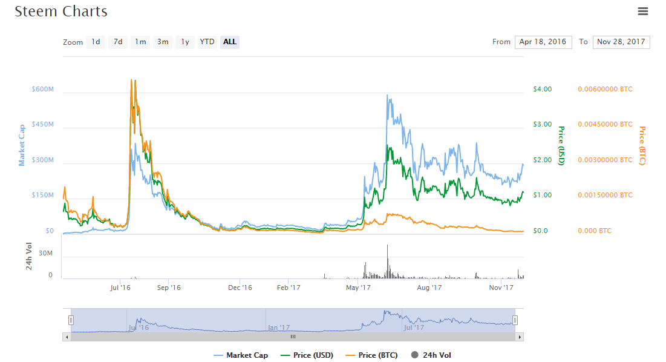
Task: Click the 0.00300000 BTC axis label
Action: [x=605, y=160]
